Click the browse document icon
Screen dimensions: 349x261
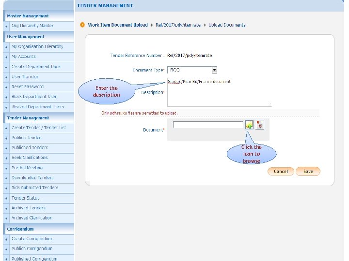249,125
